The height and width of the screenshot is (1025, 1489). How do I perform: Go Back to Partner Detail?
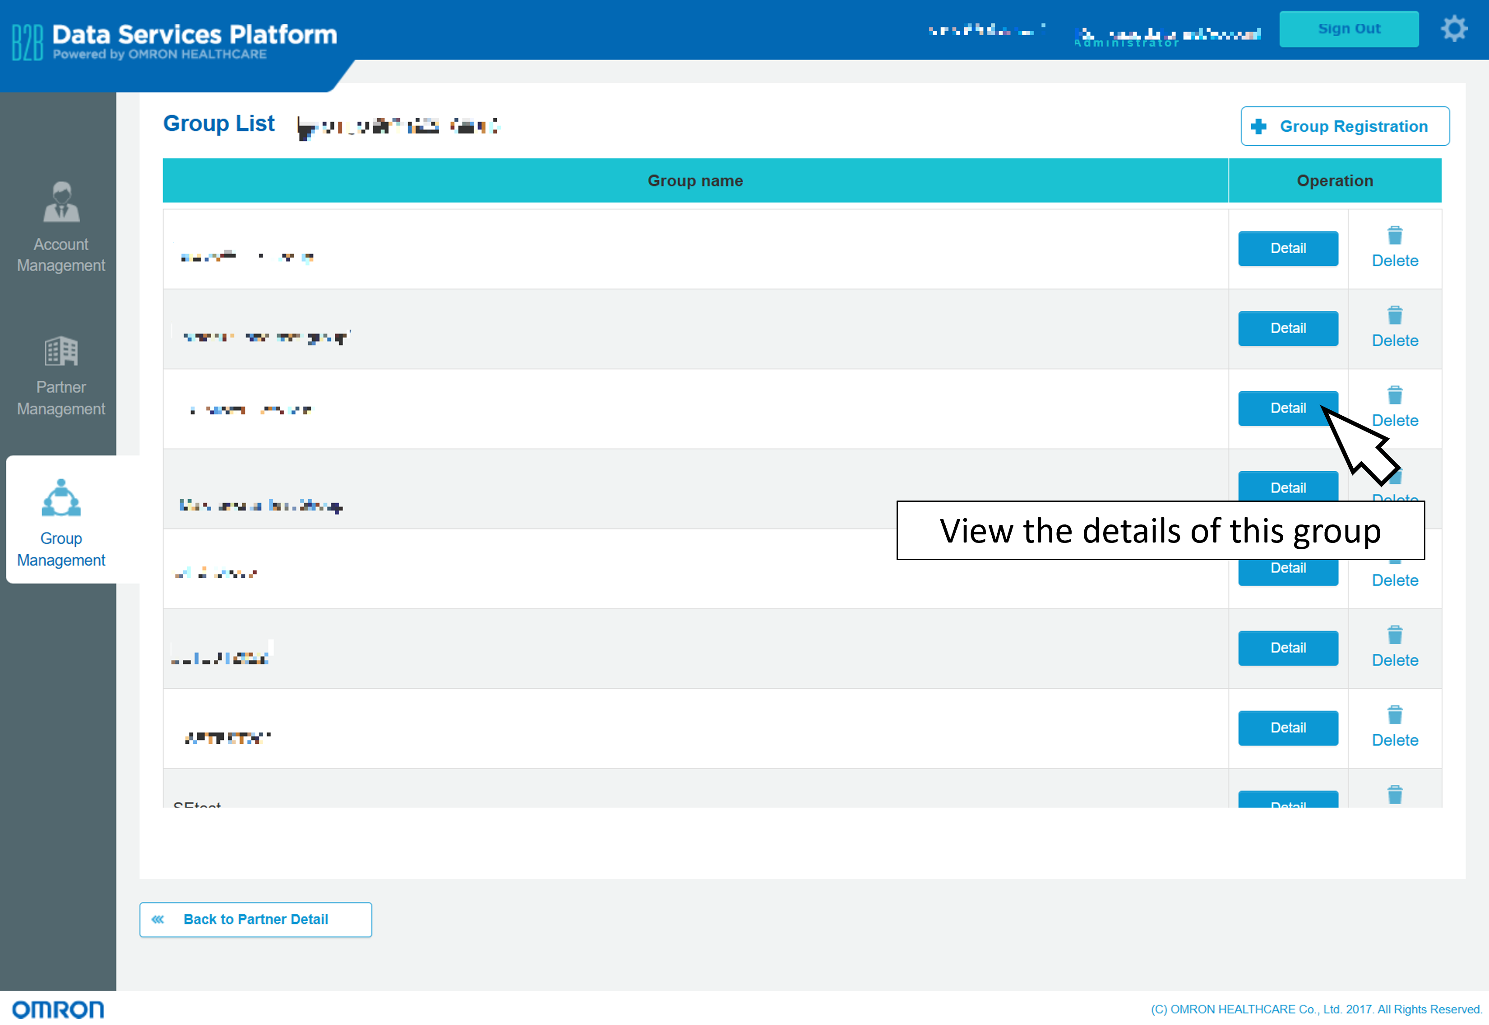255,919
